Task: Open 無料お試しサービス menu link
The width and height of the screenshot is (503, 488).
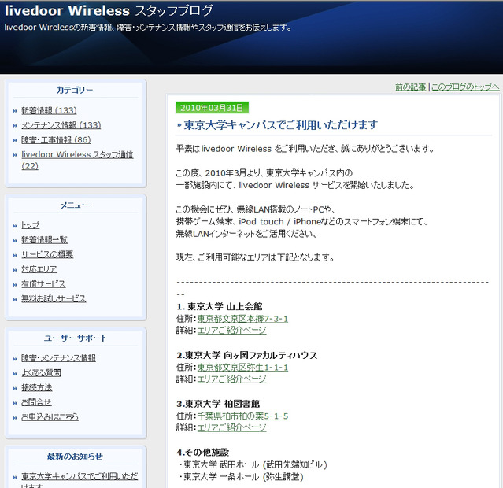Action: 54,299
